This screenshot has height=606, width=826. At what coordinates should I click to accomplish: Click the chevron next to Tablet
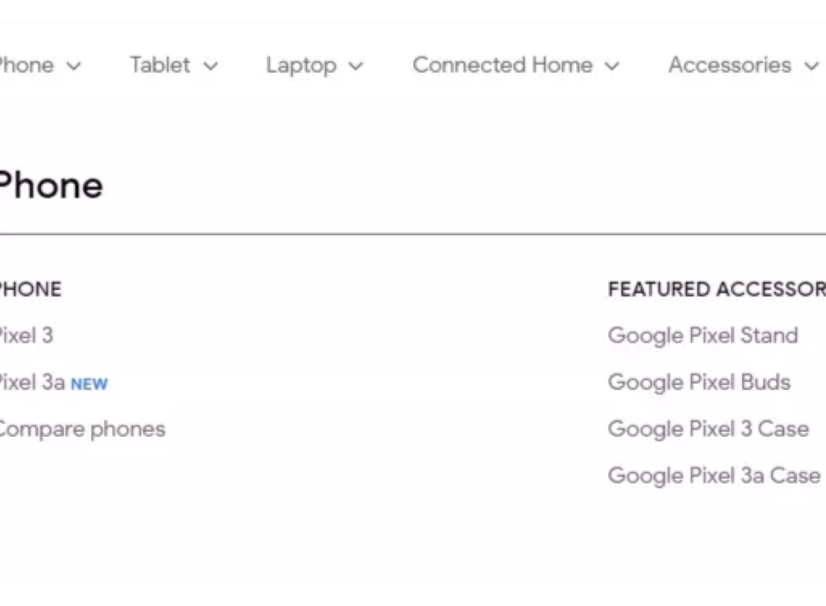[x=210, y=66]
